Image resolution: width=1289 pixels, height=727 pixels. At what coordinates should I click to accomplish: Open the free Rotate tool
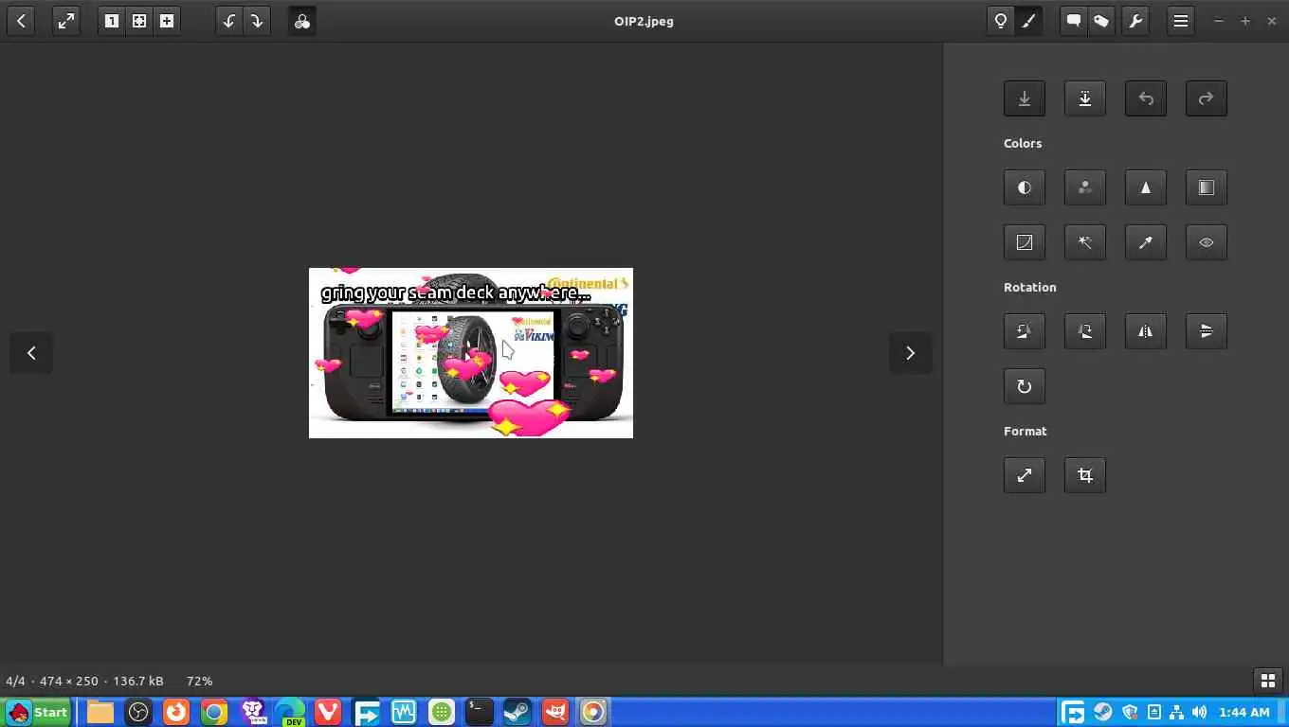[1025, 386]
